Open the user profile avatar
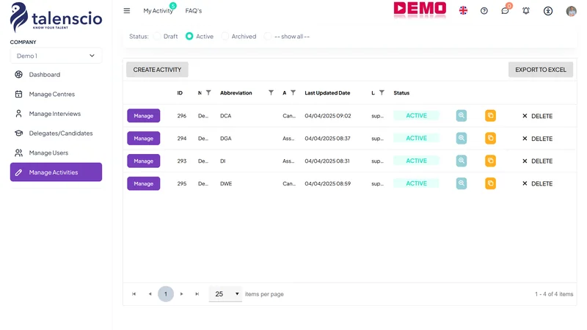This screenshot has width=587, height=330. tap(572, 11)
